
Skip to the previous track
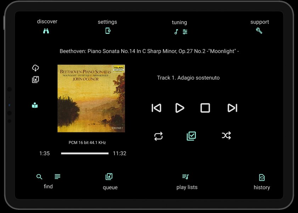click(156, 108)
